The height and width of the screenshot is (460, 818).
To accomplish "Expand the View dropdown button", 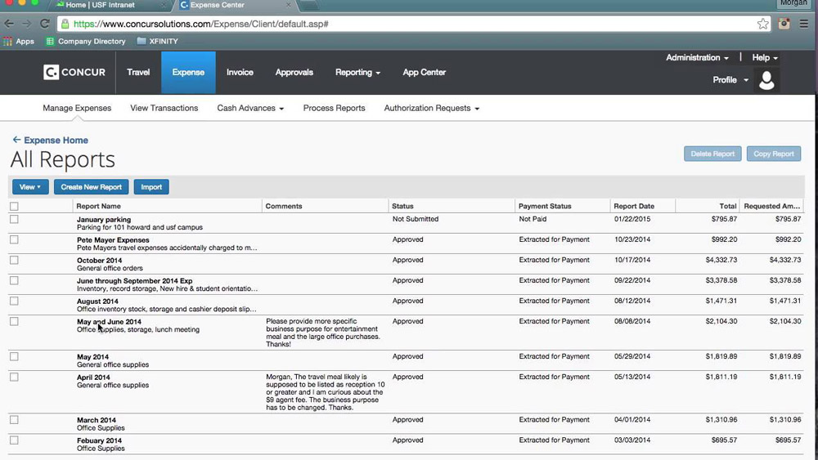I will [x=30, y=187].
